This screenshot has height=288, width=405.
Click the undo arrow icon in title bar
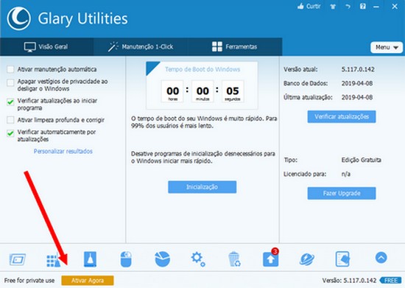pyautogui.click(x=348, y=7)
